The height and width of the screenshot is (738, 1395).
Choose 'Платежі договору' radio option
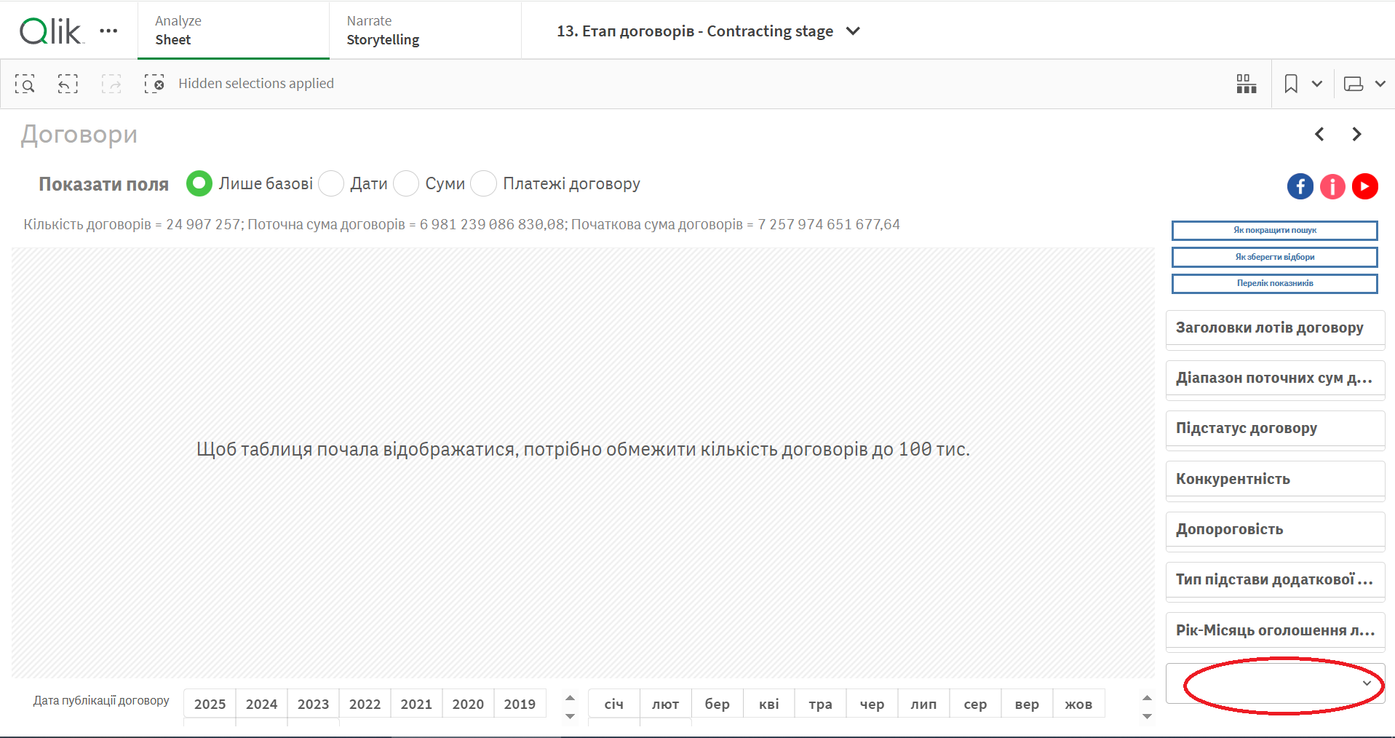pyautogui.click(x=484, y=183)
